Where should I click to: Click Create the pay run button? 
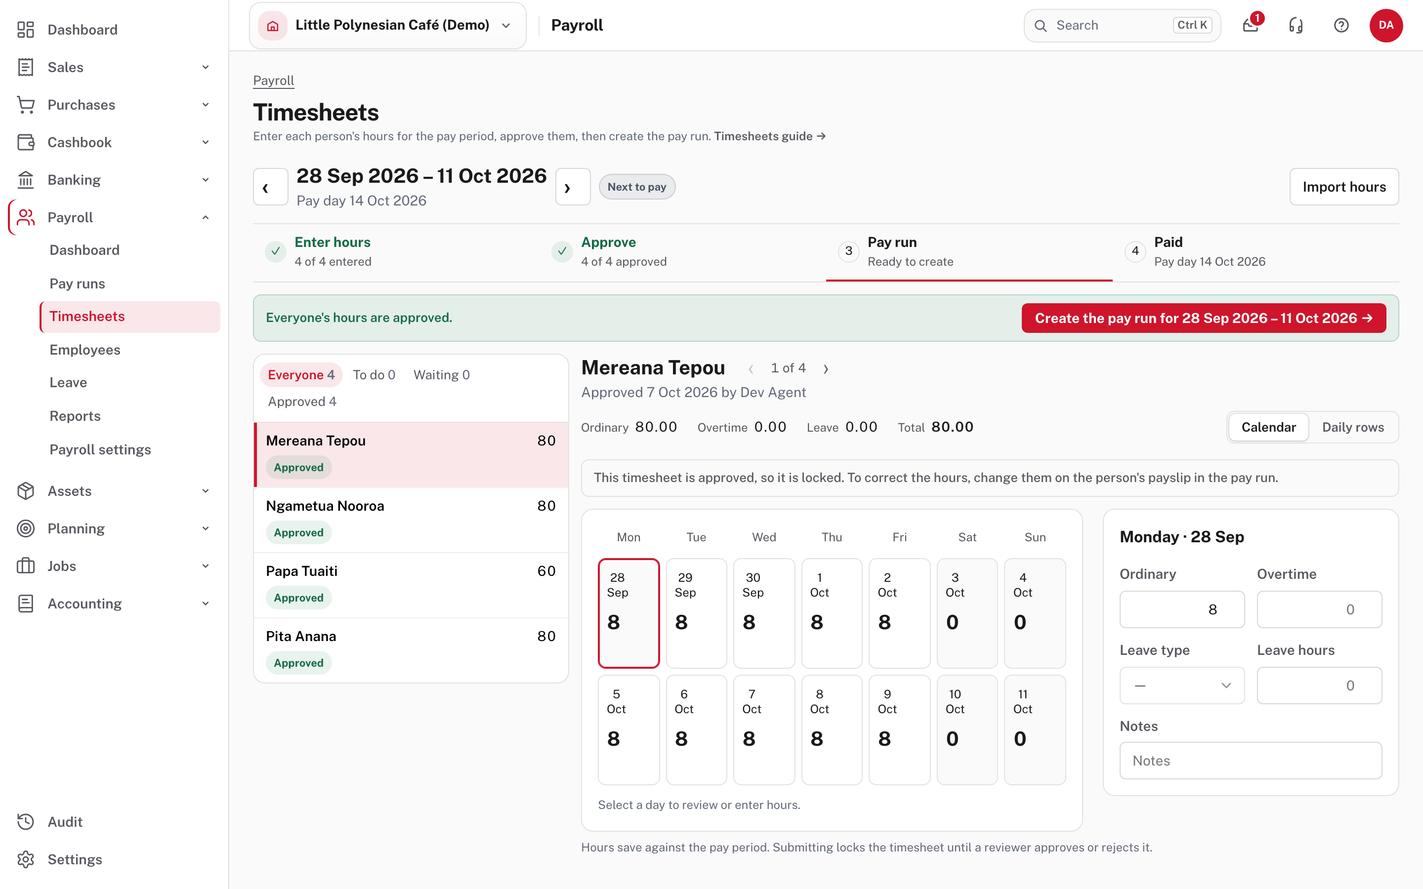[x=1204, y=318]
